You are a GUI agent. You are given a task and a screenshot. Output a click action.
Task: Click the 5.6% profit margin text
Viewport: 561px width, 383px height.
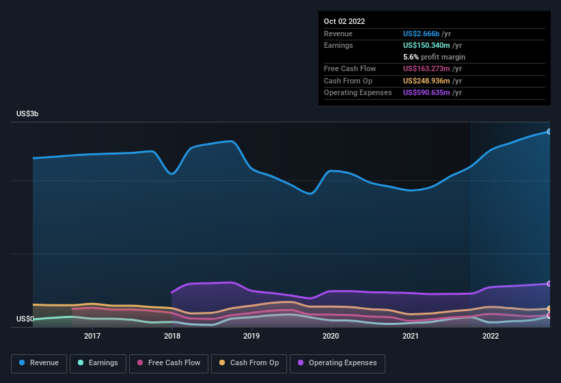pyautogui.click(x=434, y=57)
